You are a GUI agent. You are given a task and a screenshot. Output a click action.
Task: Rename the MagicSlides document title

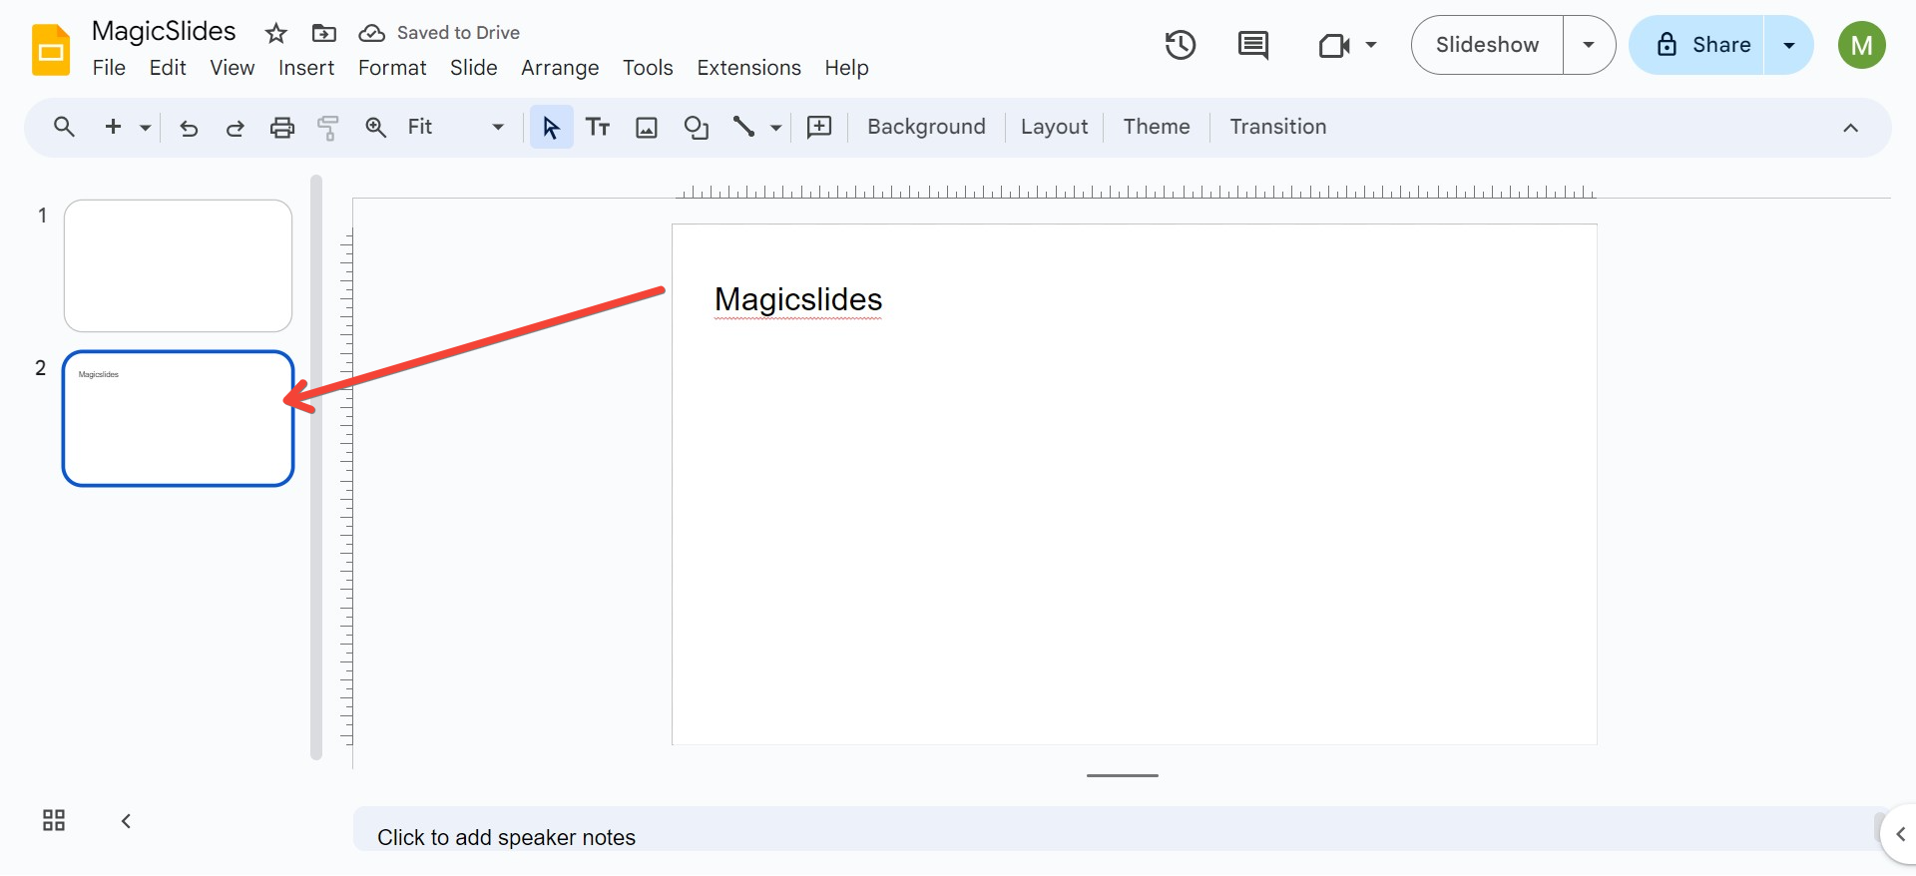[x=164, y=31]
